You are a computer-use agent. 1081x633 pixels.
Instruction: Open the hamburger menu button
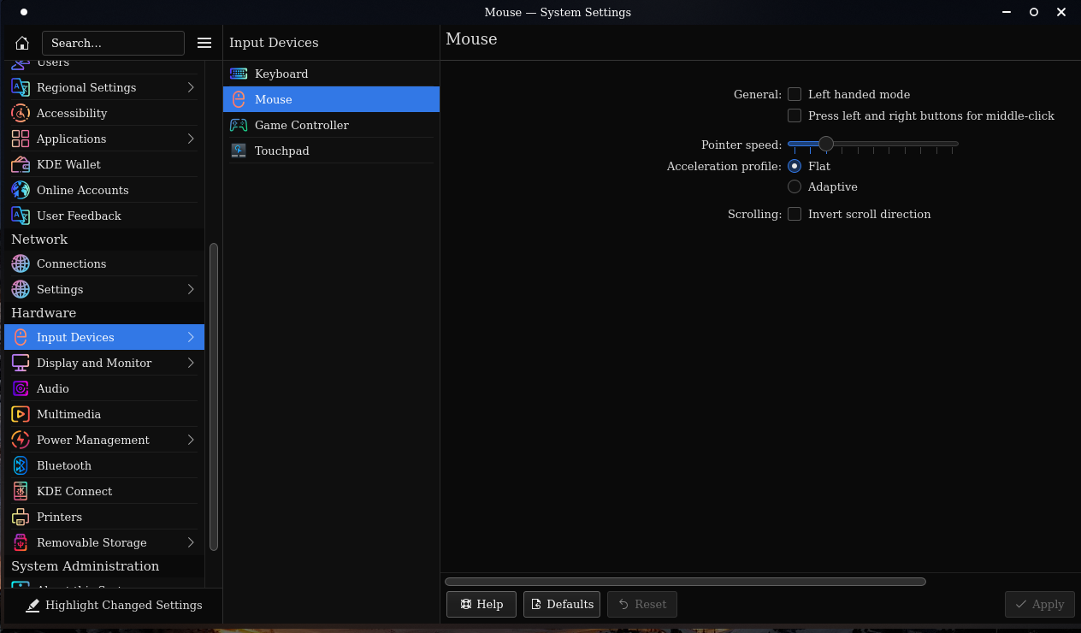tap(204, 43)
